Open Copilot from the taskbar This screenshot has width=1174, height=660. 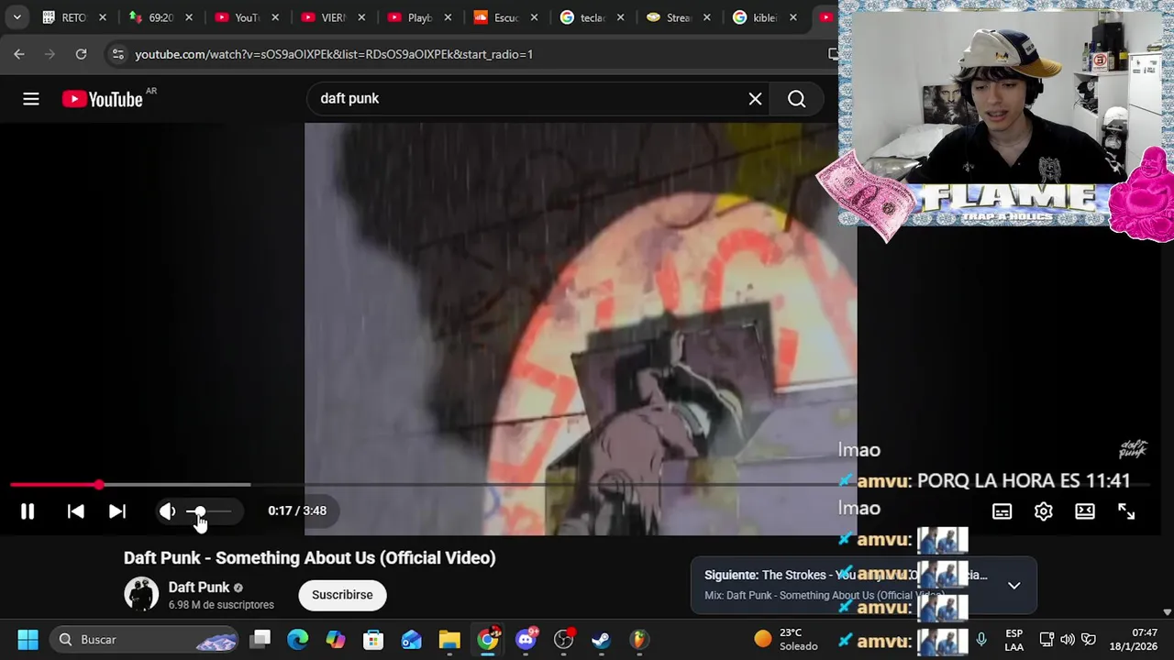(x=336, y=640)
